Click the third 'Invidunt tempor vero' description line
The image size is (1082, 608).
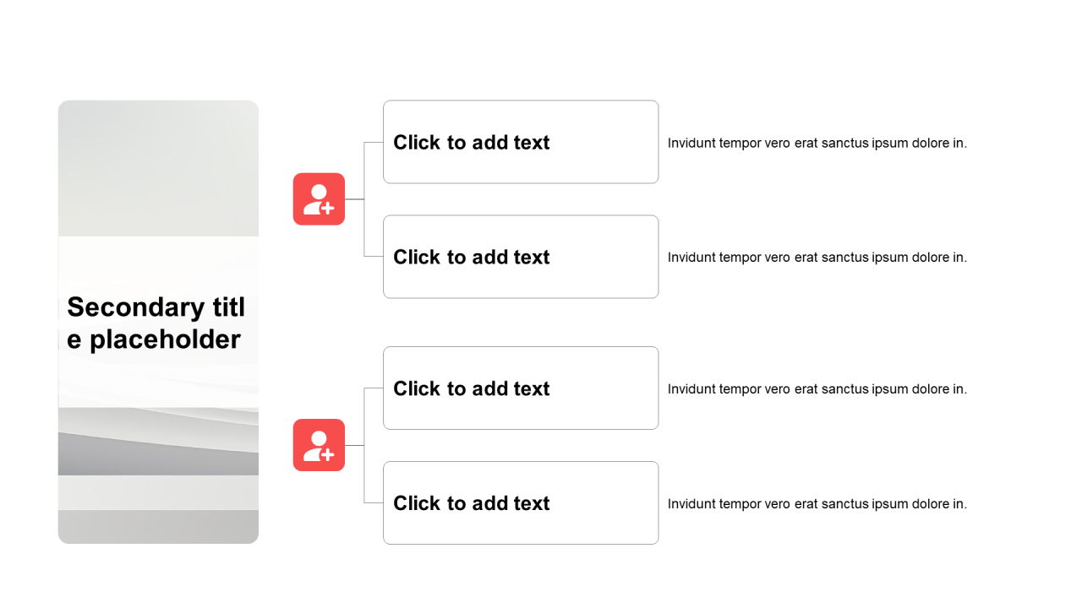tap(817, 389)
